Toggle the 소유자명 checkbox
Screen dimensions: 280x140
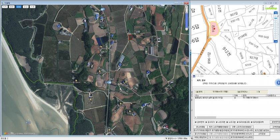point(217,122)
